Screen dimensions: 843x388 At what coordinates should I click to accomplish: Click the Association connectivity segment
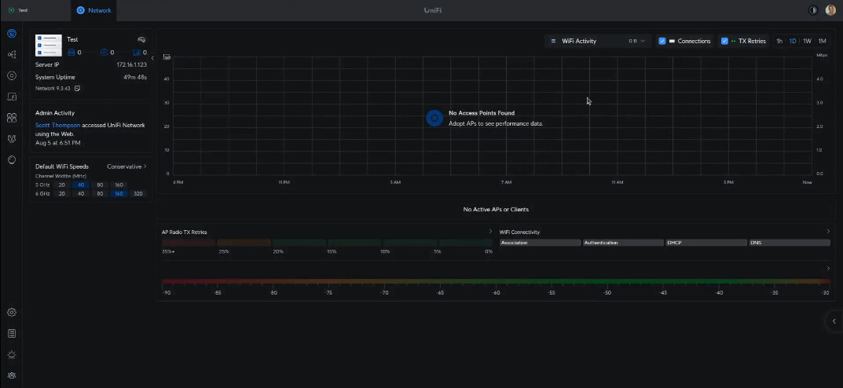coord(541,243)
